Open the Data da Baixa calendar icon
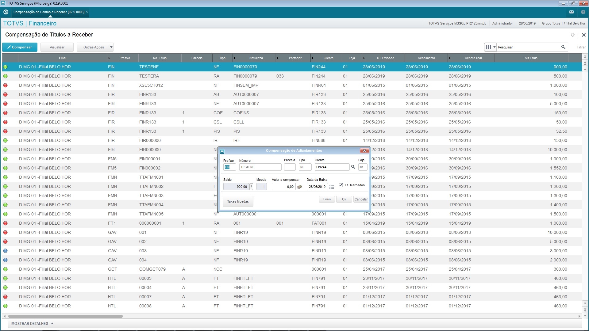Viewport: 589px width, 331px height. (332, 187)
